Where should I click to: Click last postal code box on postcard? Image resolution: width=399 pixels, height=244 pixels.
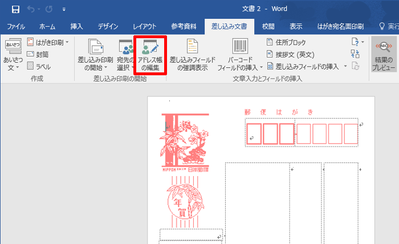click(351, 134)
